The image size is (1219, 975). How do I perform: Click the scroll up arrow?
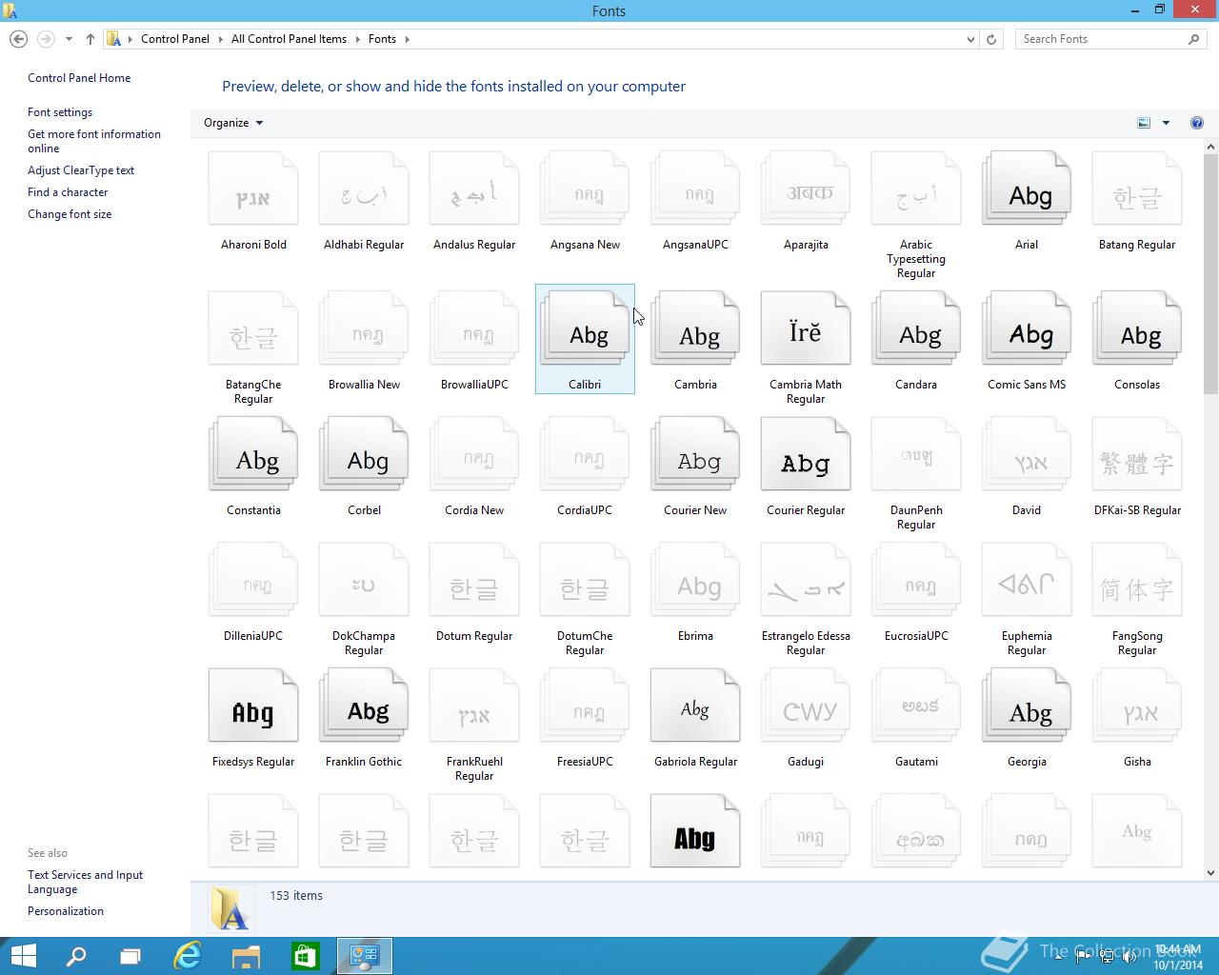(x=1211, y=147)
